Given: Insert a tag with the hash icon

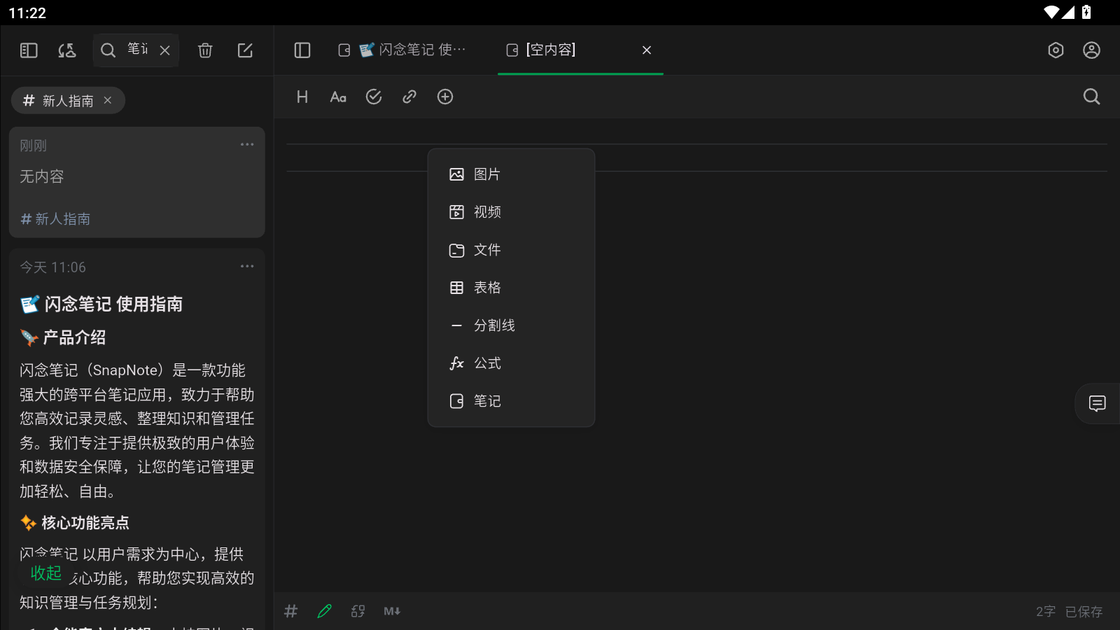Looking at the screenshot, I should click(290, 611).
